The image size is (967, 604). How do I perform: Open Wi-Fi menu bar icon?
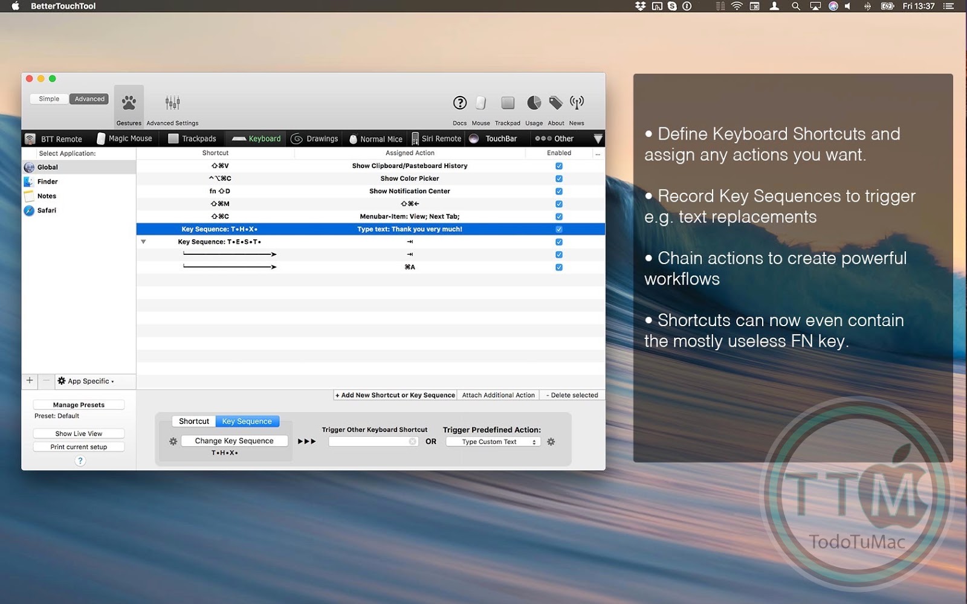[737, 6]
